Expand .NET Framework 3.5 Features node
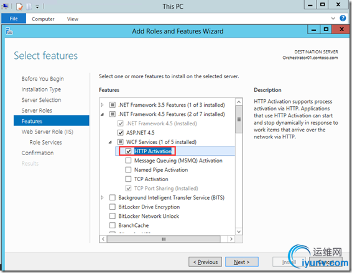The width and height of the screenshot is (352, 273). point(103,105)
